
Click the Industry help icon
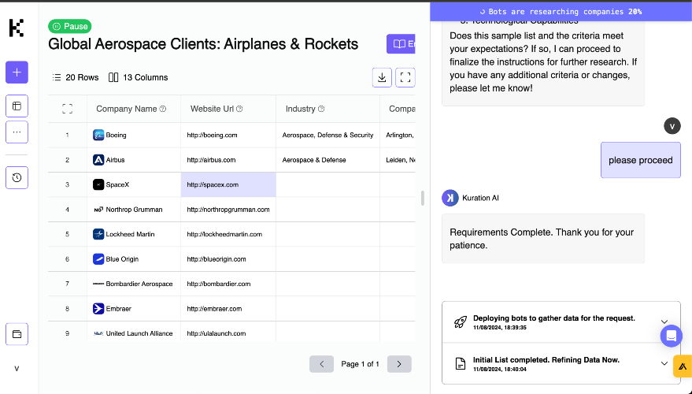coord(321,109)
